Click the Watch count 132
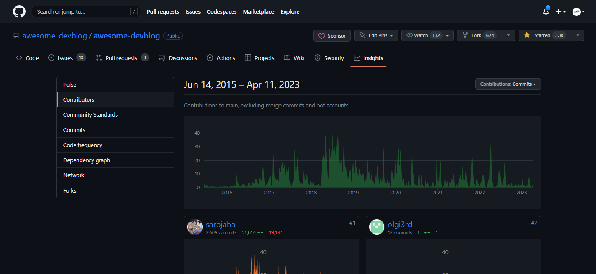Screen dimensions: 596x274 437,35
